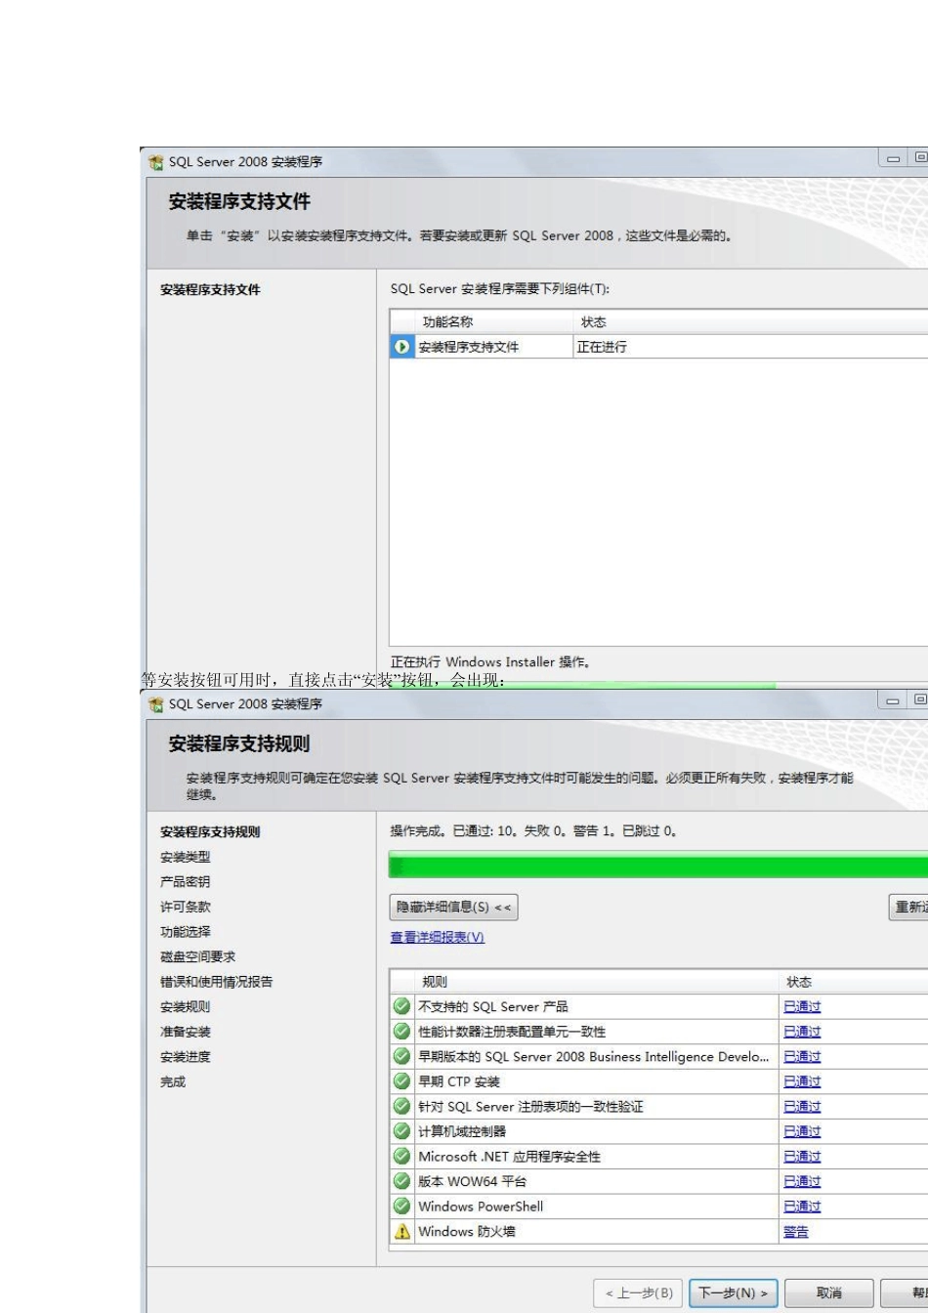Select 完成 step in left pane
The height and width of the screenshot is (1313, 928).
173,1081
